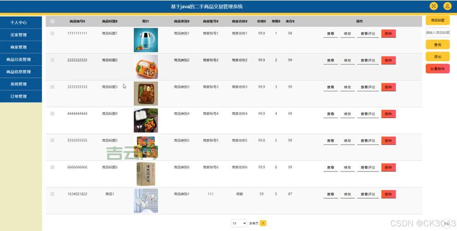Screen dimensions: 457x231
Task: Click 查看 for 商品1 row
Action: point(331,194)
